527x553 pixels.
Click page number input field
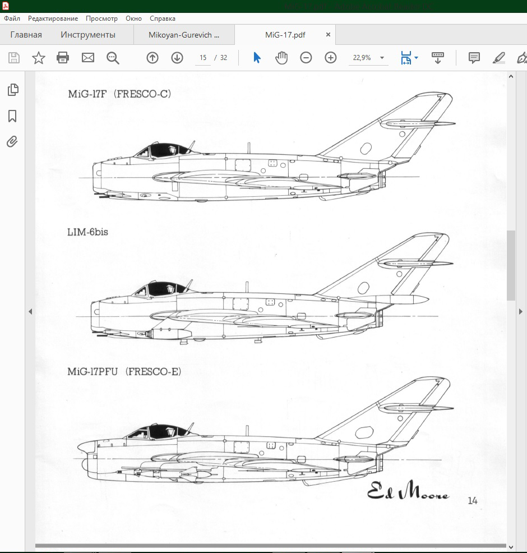[203, 58]
